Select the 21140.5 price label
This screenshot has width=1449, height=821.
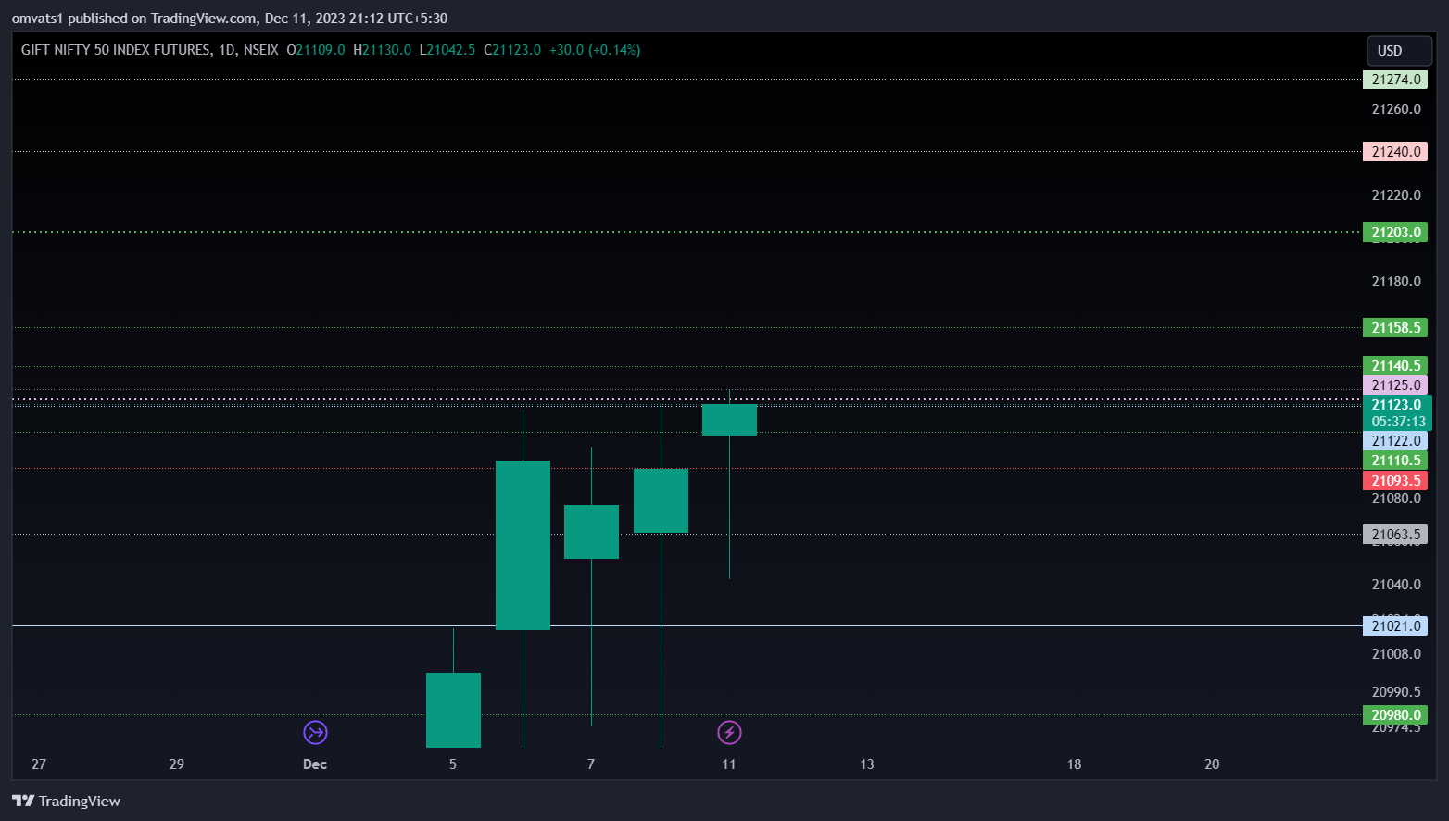pyautogui.click(x=1395, y=366)
